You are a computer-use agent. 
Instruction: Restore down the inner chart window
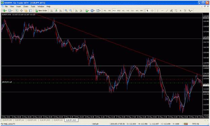coord(205,6)
